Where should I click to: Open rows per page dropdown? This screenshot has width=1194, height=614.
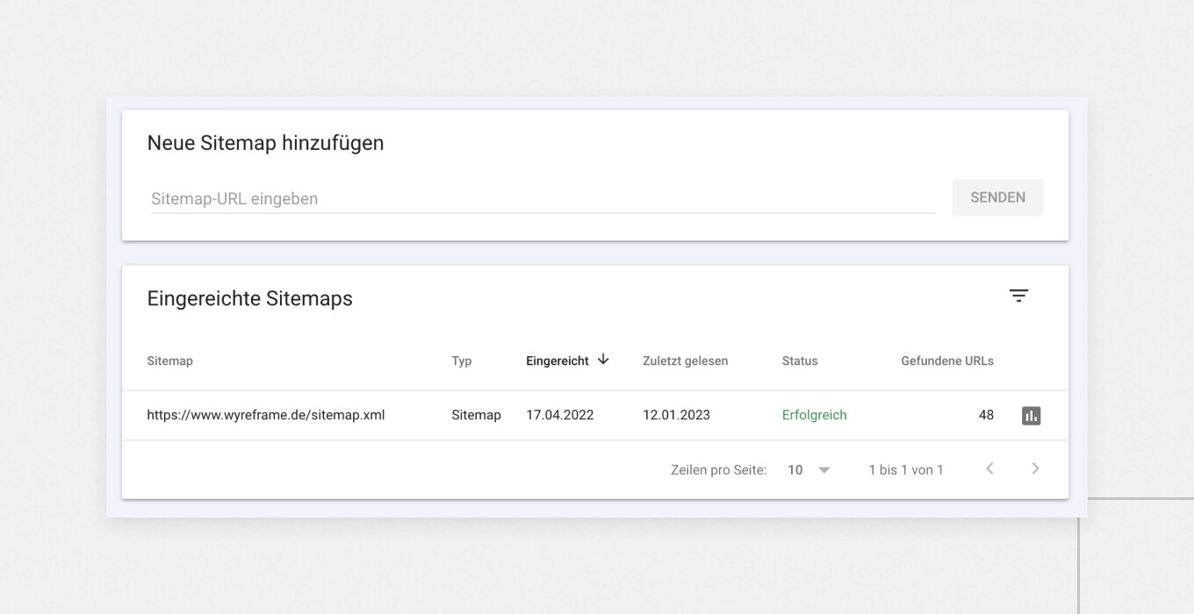[824, 470]
